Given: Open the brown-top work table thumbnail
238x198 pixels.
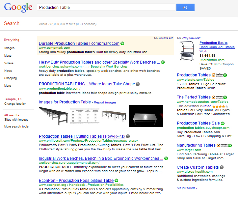Looking at the screenshot, I should [114, 116].
